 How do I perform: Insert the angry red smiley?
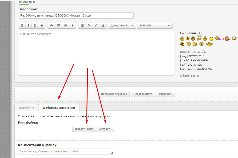[x=226, y=39]
